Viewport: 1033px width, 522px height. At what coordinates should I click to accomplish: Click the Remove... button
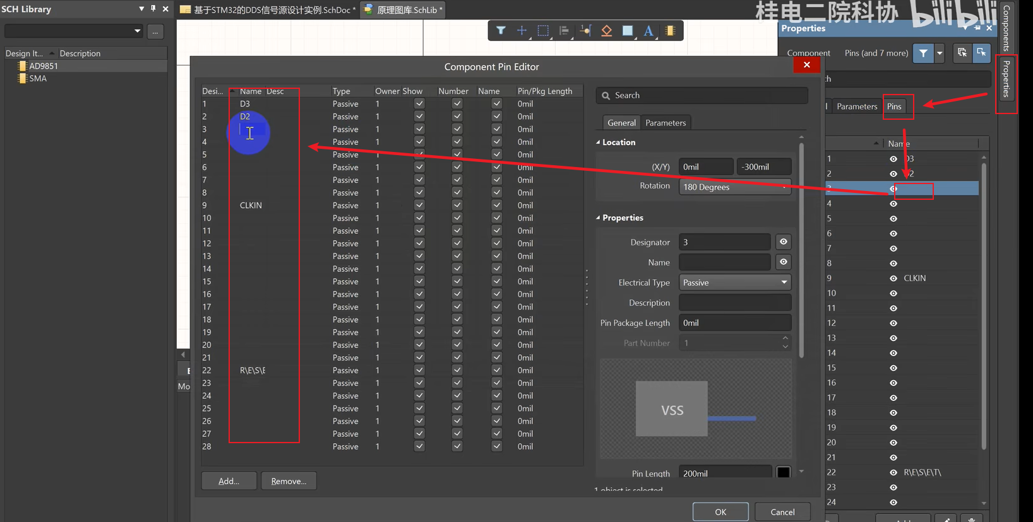pyautogui.click(x=289, y=481)
